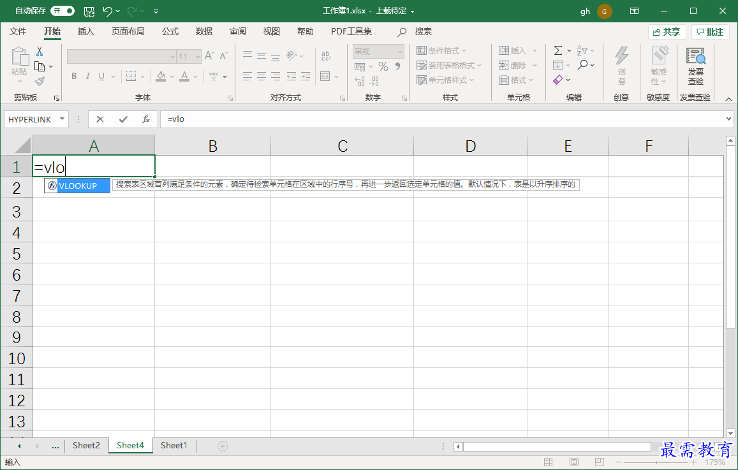Viewport: 738px width, 470px height.
Task: Click the Percent Style icon
Action: 383,66
